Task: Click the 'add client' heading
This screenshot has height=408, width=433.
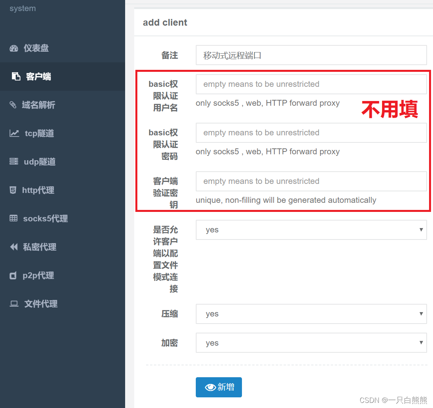Action: point(165,22)
